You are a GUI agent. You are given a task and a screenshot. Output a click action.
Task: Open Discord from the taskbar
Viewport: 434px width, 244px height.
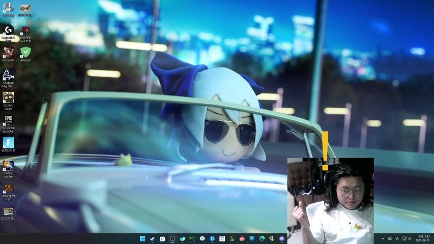(x=282, y=238)
